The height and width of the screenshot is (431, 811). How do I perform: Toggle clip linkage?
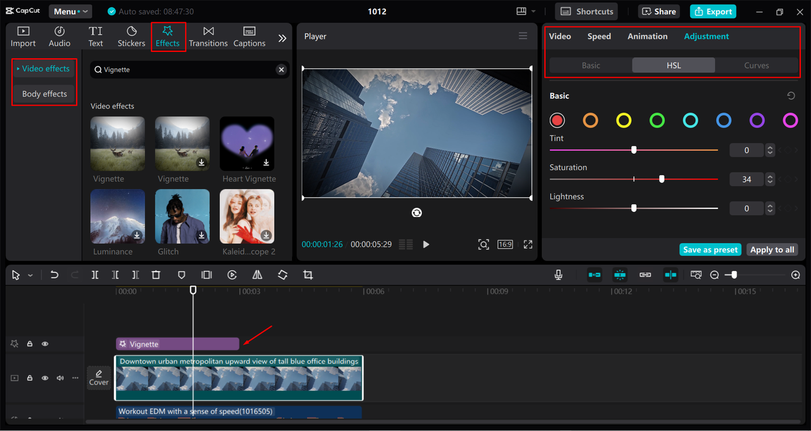pyautogui.click(x=645, y=275)
